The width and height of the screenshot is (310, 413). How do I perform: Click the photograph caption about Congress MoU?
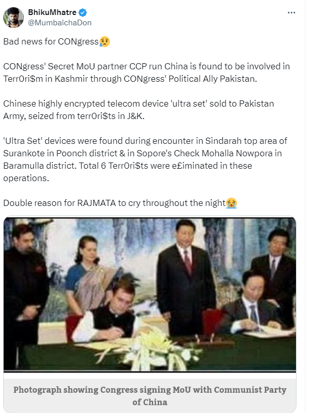click(150, 395)
